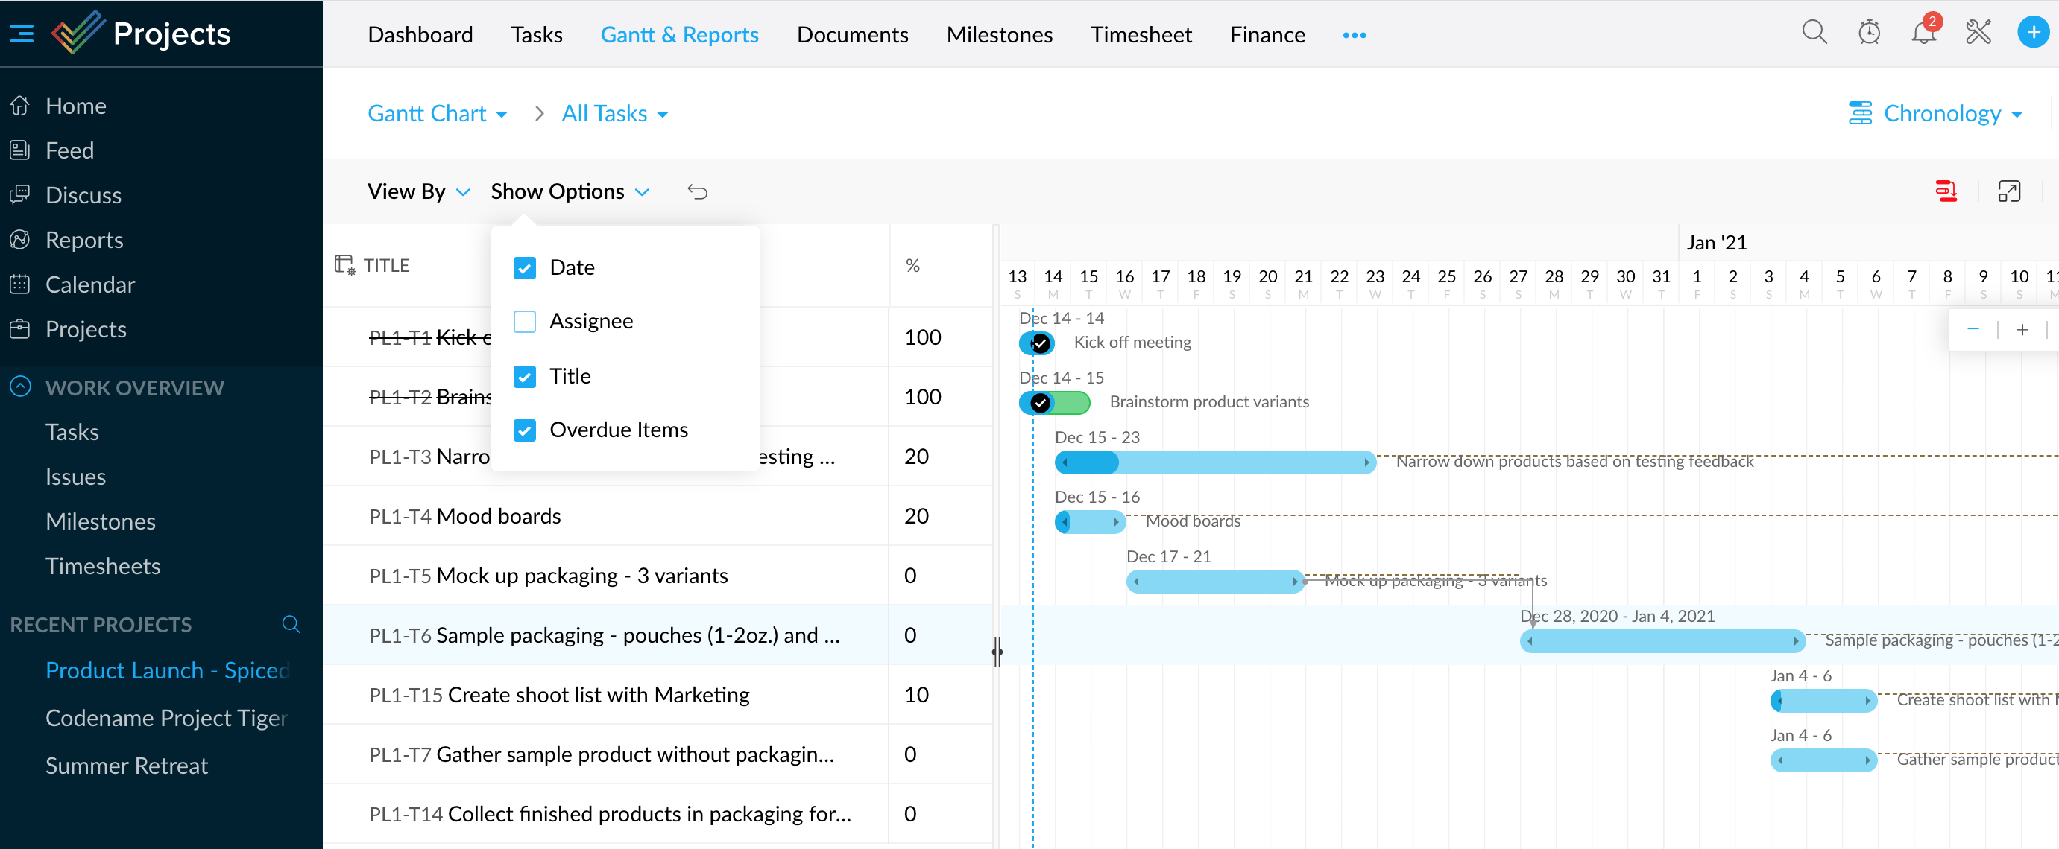This screenshot has width=2059, height=849.
Task: Uncheck the Date option
Action: coord(524,267)
